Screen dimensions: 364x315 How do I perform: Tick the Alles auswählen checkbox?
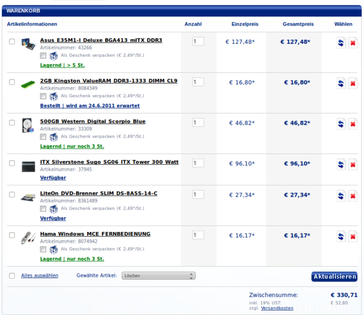pyautogui.click(x=12, y=276)
